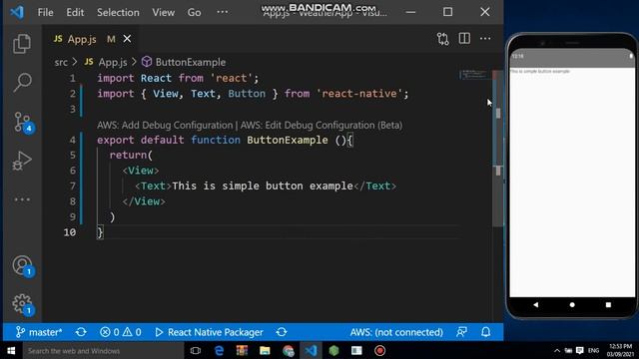Click restart packager icon in status bar
This screenshot has height=359, width=639.
(282, 332)
